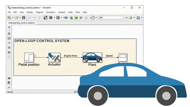Click the New Model toolbar icon
Viewport: 190px width, 107px height.
(9, 18)
